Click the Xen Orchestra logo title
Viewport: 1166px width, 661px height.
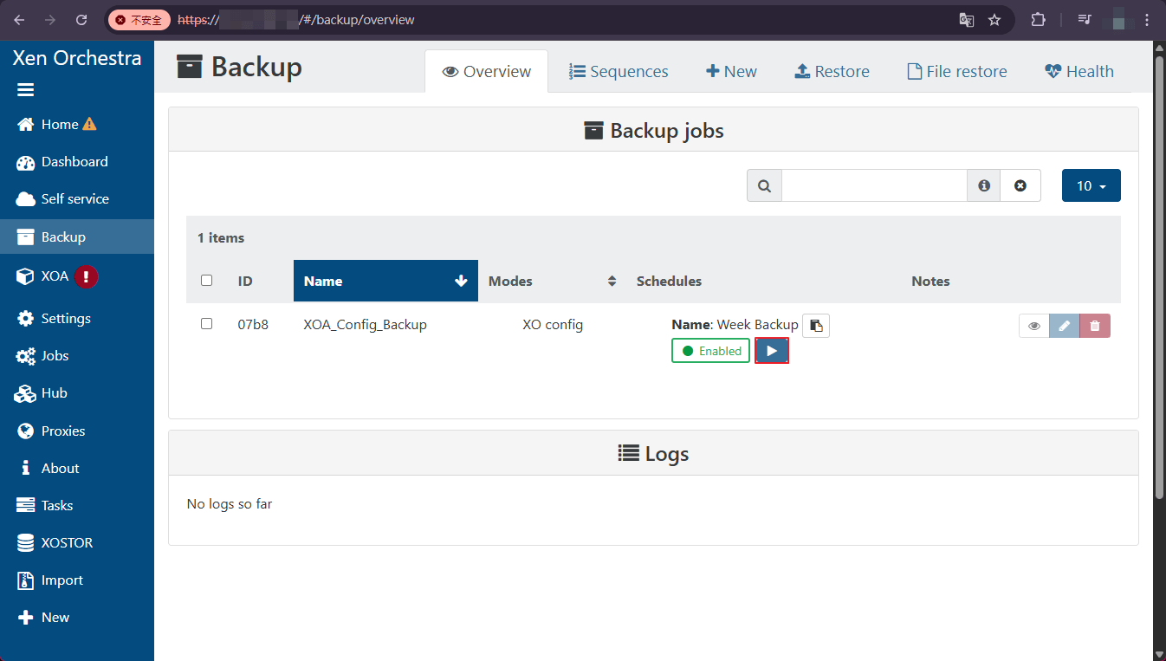pos(77,58)
